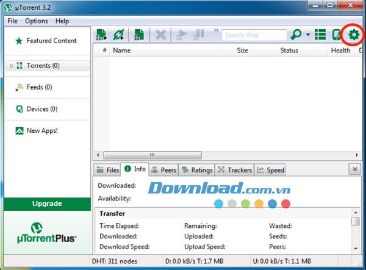Click the New Apps icon
This screenshot has height=270, width=366.
(x=20, y=131)
